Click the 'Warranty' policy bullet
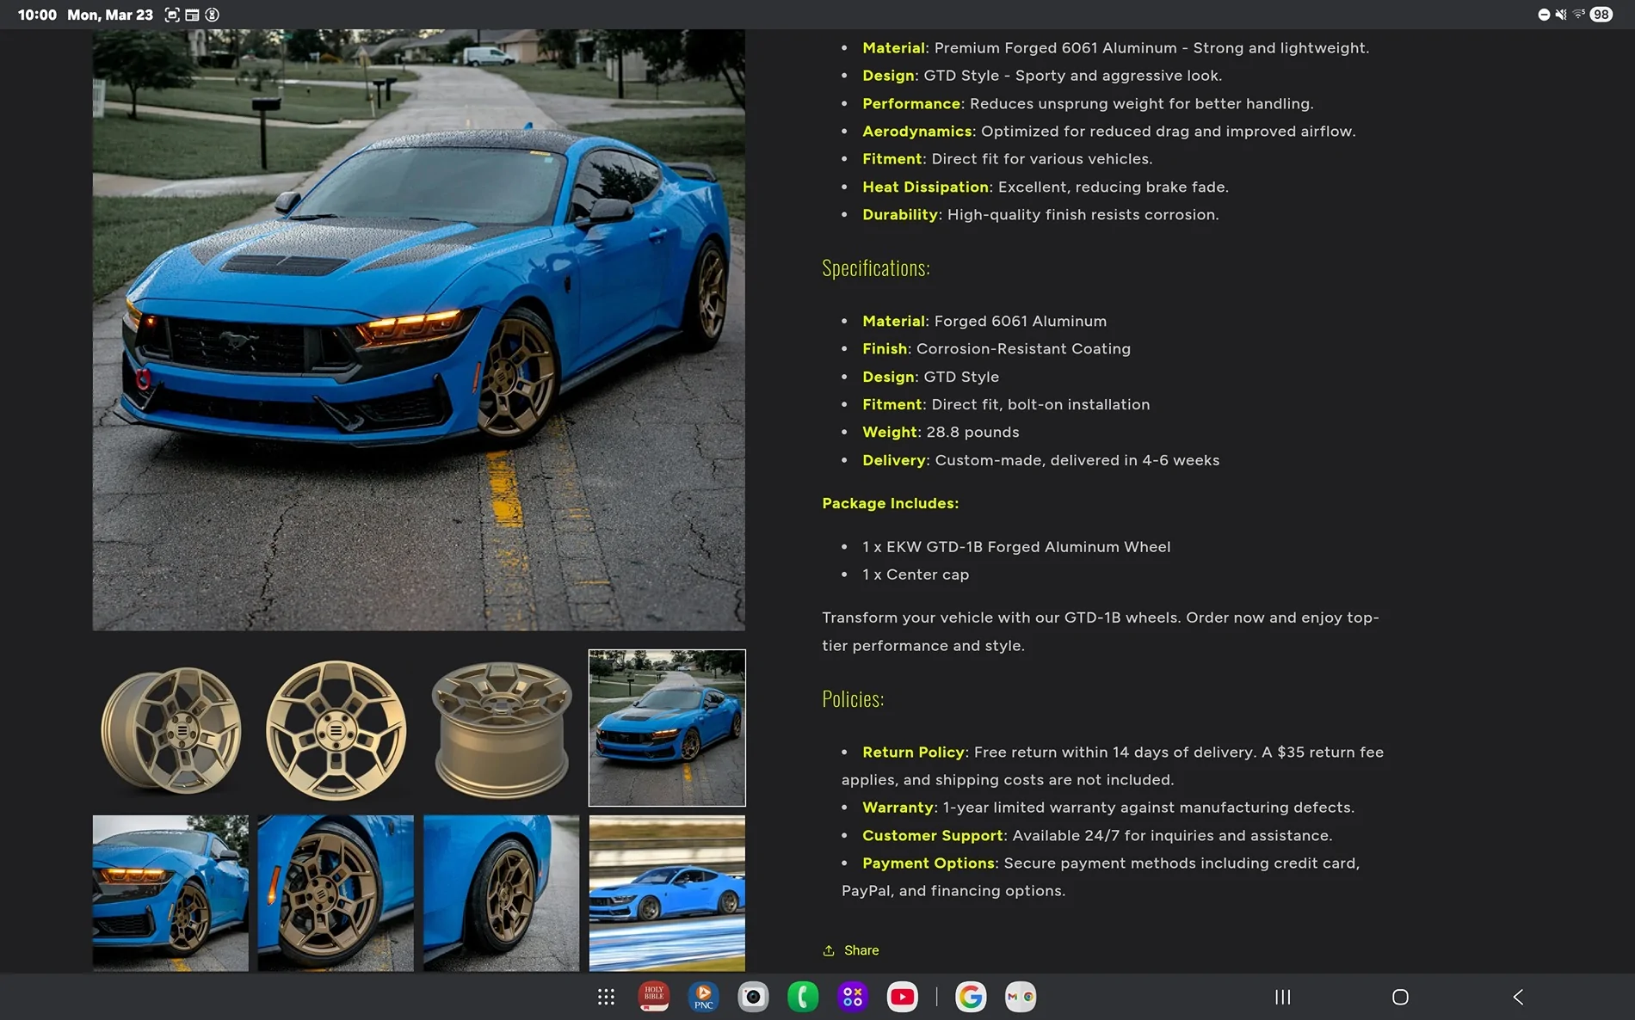This screenshot has height=1020, width=1635. [x=1108, y=808]
